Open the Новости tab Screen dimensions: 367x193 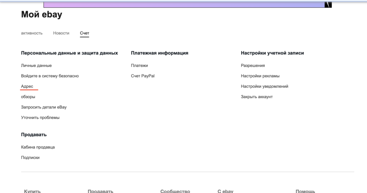tap(61, 33)
